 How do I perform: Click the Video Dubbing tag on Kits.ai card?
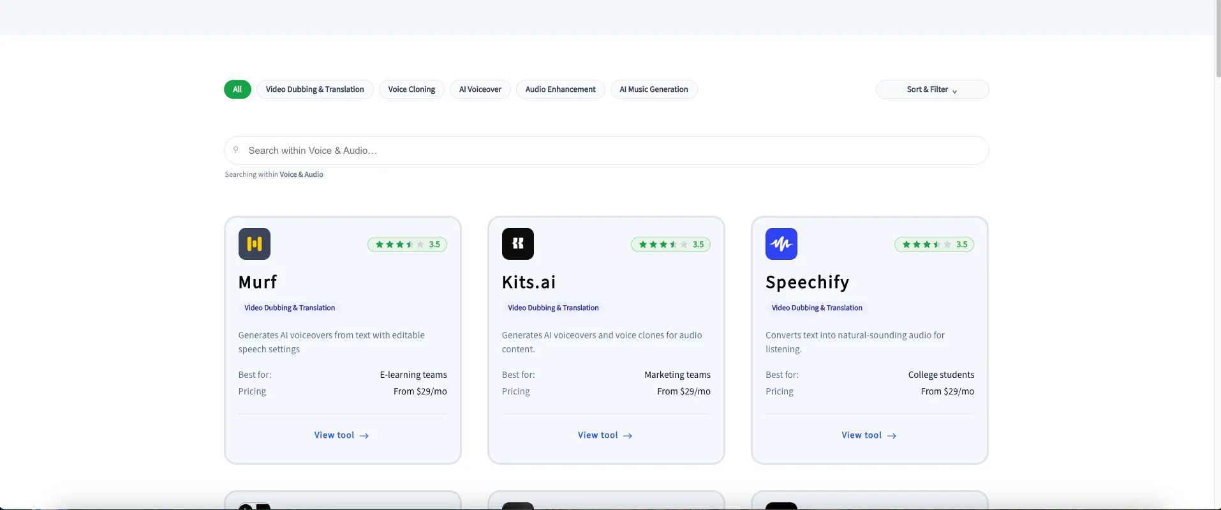553,308
